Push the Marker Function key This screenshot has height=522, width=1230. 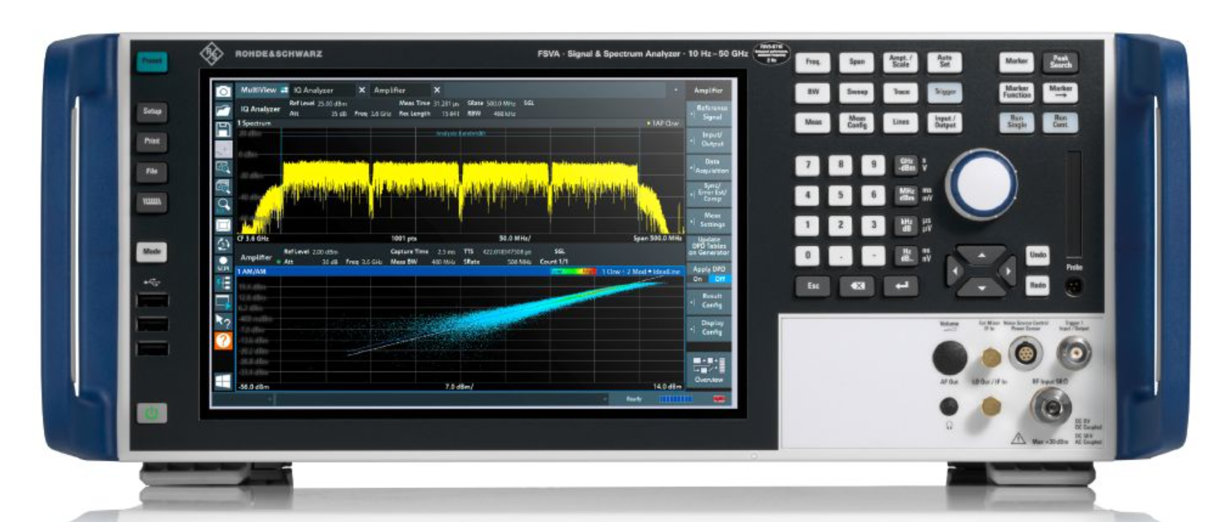(x=1017, y=92)
